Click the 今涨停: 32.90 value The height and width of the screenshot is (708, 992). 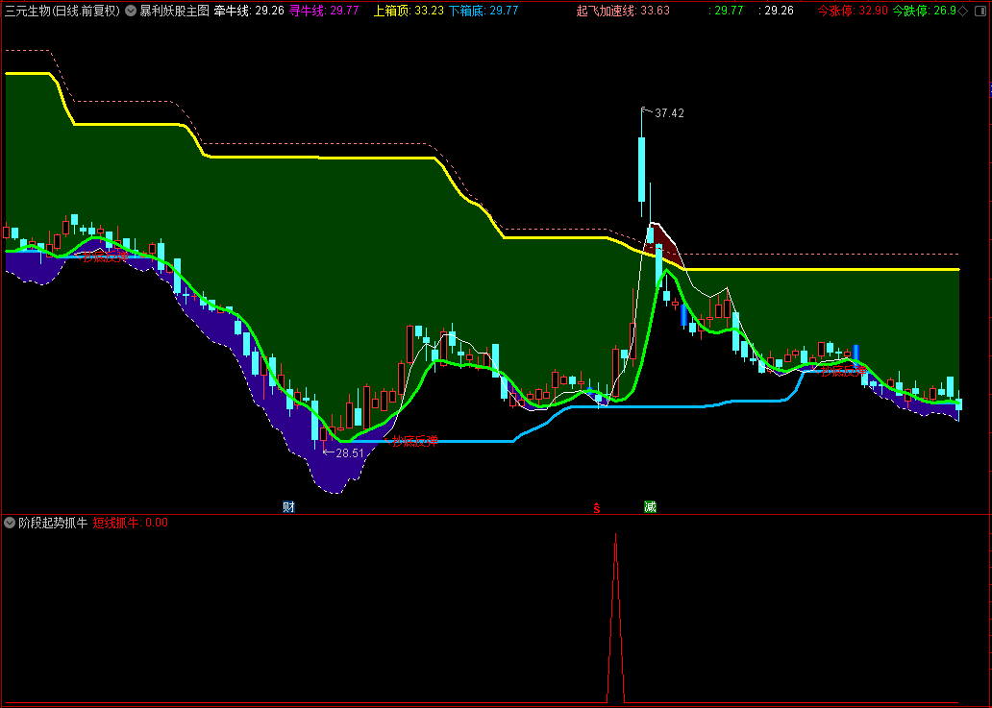coord(853,11)
